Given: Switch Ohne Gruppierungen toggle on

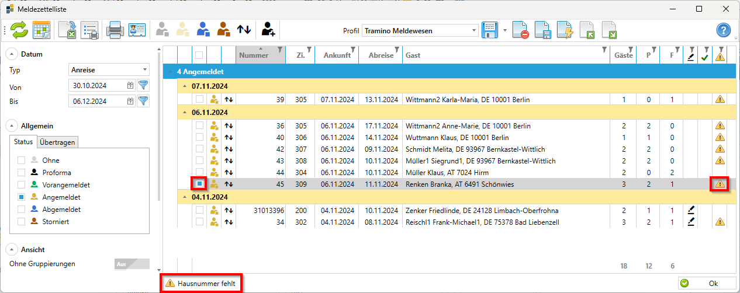Looking at the screenshot, I should click(x=132, y=264).
